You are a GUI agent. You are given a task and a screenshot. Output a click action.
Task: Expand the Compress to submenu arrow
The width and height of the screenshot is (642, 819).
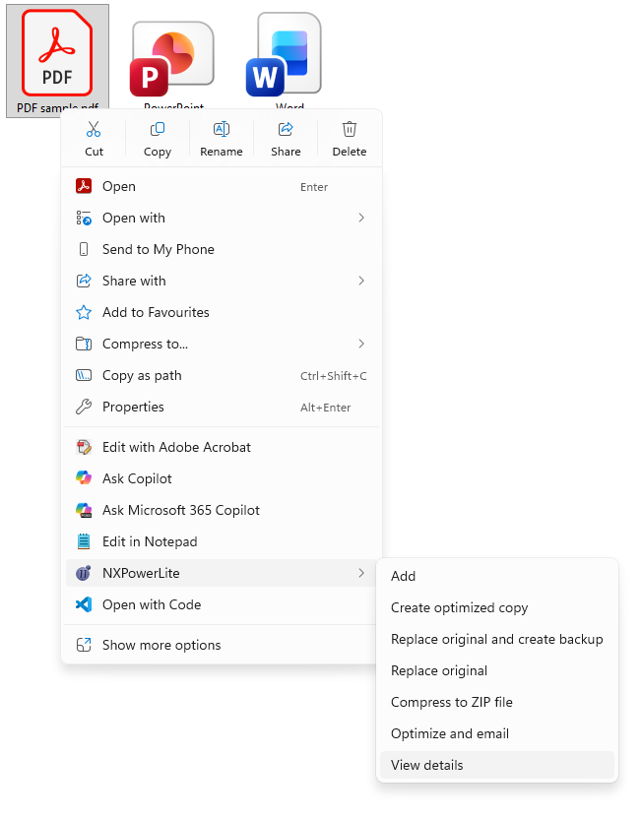[x=361, y=344]
